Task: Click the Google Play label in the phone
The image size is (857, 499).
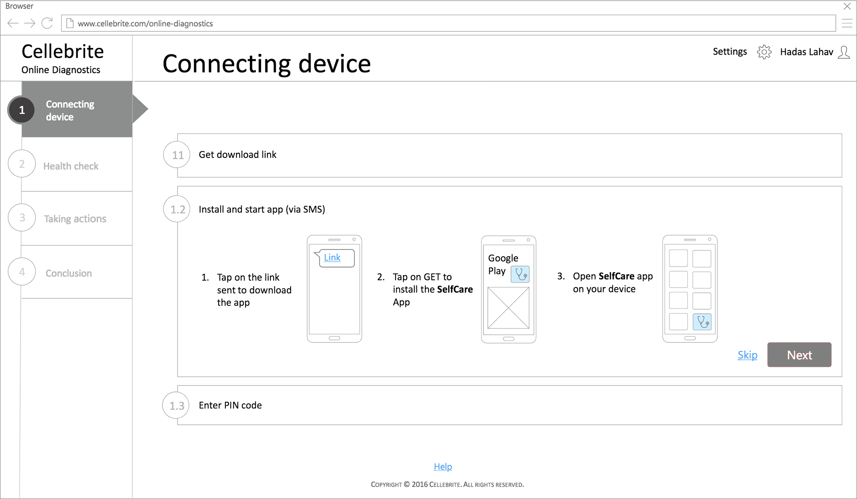Action: click(x=503, y=264)
